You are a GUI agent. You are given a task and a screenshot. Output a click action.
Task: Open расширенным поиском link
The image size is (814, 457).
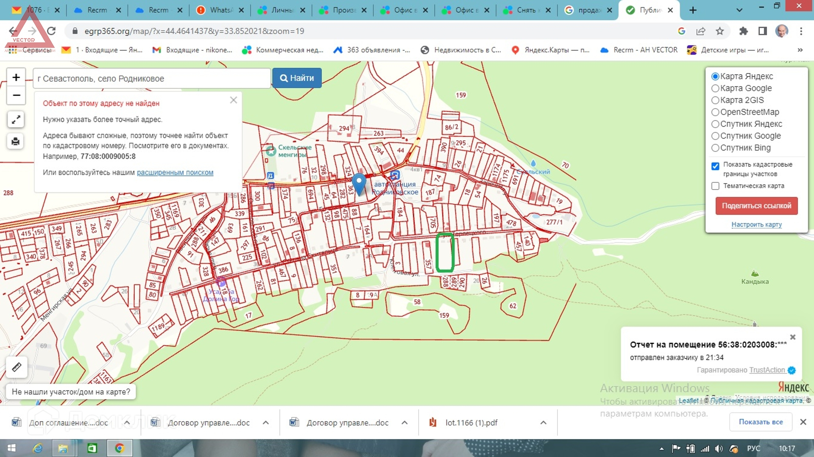point(175,173)
